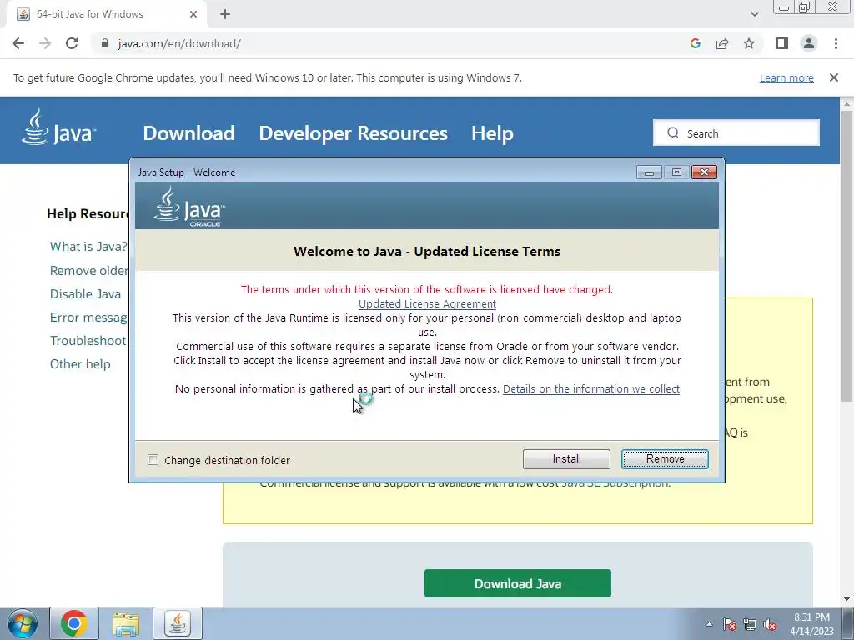
Task: Open the Error messages help link
Action: click(x=88, y=317)
